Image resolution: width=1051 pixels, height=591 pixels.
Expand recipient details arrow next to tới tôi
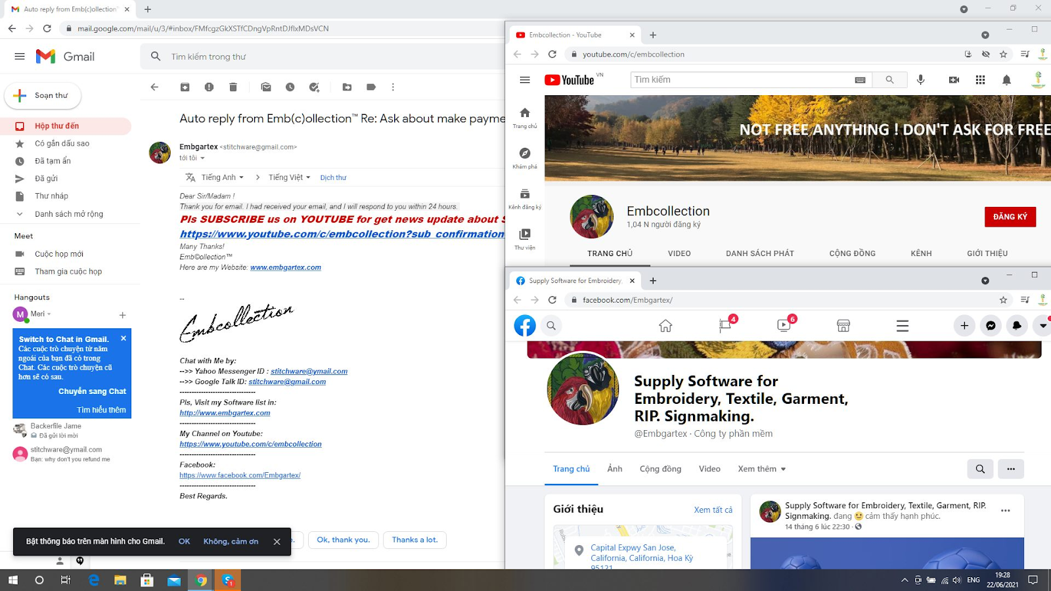coord(202,158)
